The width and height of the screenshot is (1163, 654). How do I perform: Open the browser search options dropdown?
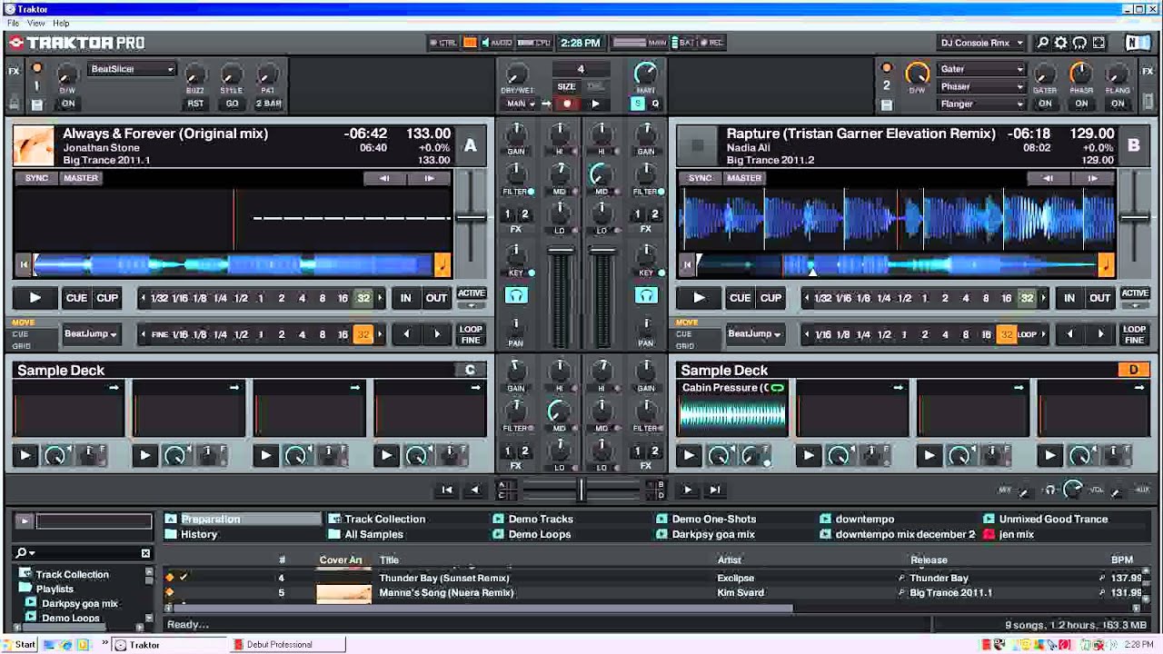click(25, 553)
